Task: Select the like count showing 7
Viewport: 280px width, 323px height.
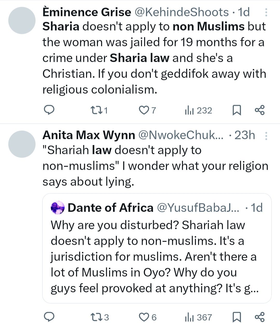Action: click(148, 110)
